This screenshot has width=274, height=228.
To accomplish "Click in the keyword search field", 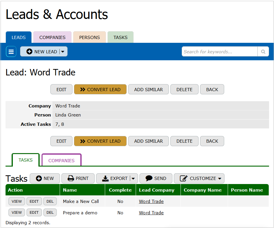I will [x=220, y=52].
